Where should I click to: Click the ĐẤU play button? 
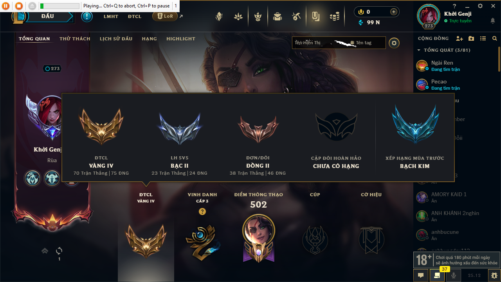point(47,16)
